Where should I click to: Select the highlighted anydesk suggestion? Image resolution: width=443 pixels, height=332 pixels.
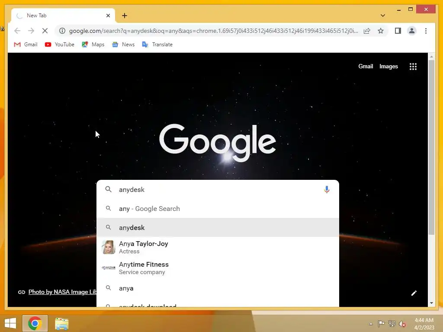point(218,227)
